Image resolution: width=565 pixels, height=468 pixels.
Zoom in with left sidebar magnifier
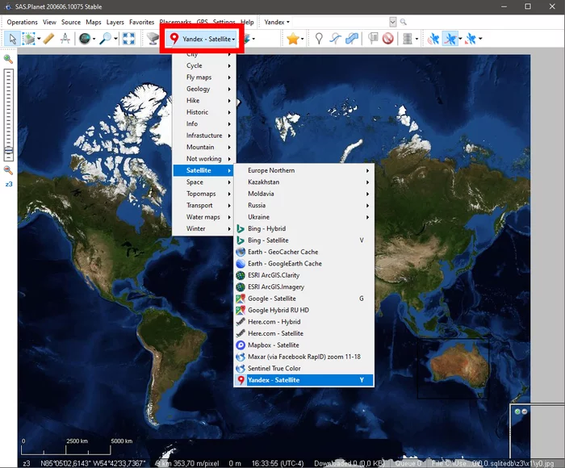click(x=8, y=59)
